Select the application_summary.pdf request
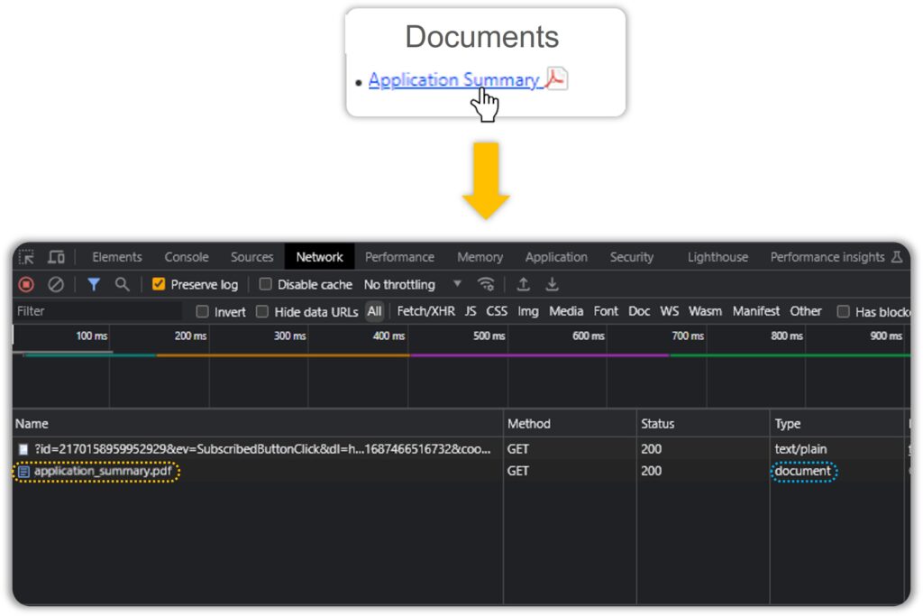 pos(103,471)
